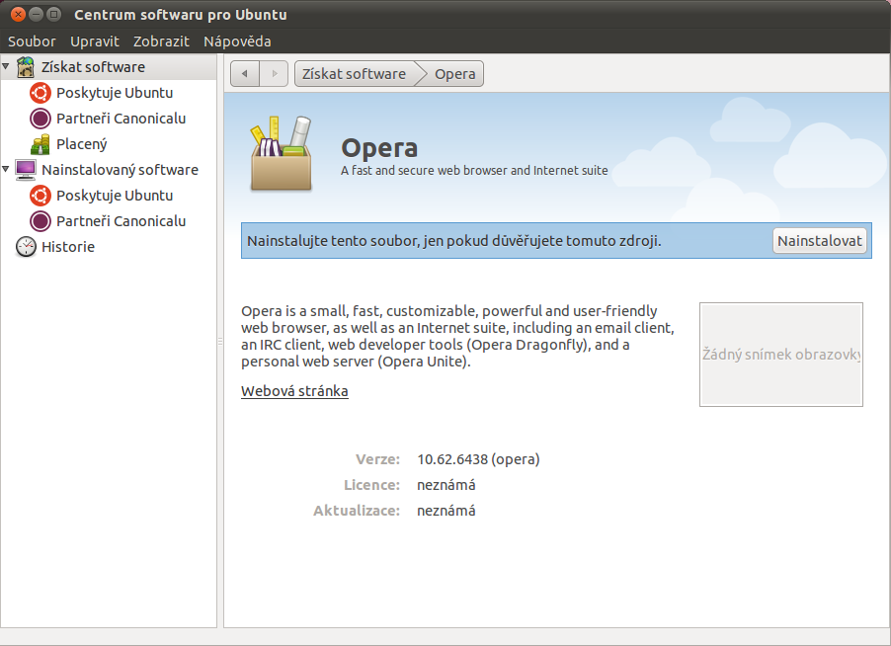
Task: Click the Licence value neznámá
Action: pyautogui.click(x=446, y=485)
